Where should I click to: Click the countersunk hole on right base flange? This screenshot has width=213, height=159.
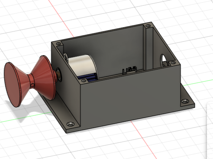(185, 101)
